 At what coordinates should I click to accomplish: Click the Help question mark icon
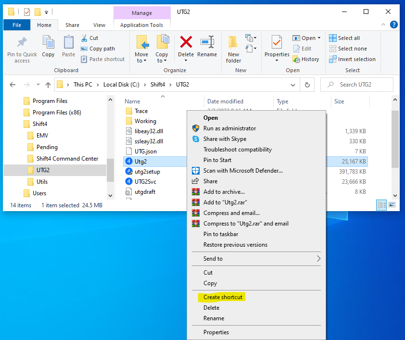(x=394, y=25)
